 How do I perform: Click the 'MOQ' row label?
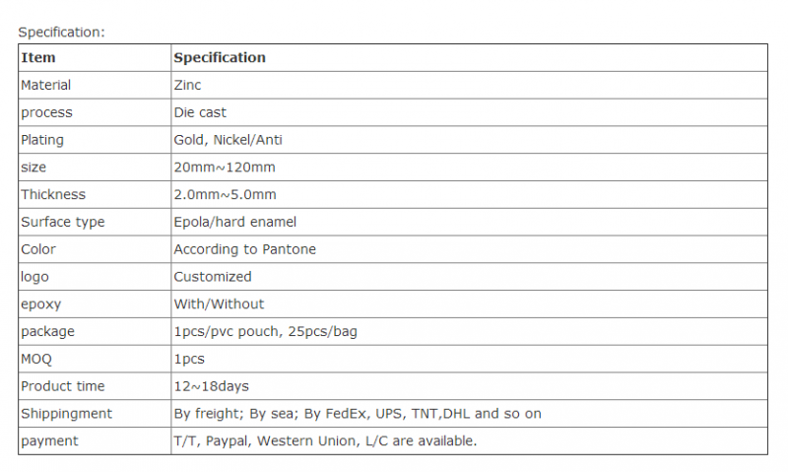coord(36,359)
